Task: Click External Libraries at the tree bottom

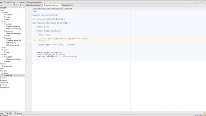Action: [5, 87]
